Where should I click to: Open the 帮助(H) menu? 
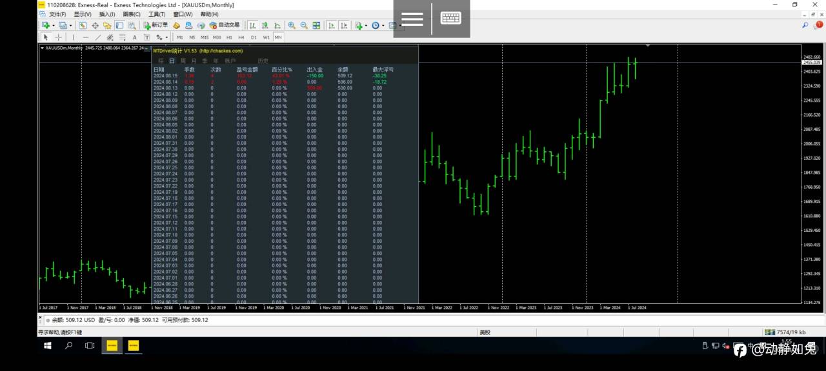coord(209,14)
